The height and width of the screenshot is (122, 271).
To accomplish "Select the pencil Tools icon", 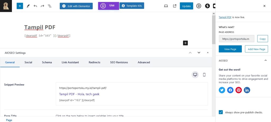I will tap(28, 6).
